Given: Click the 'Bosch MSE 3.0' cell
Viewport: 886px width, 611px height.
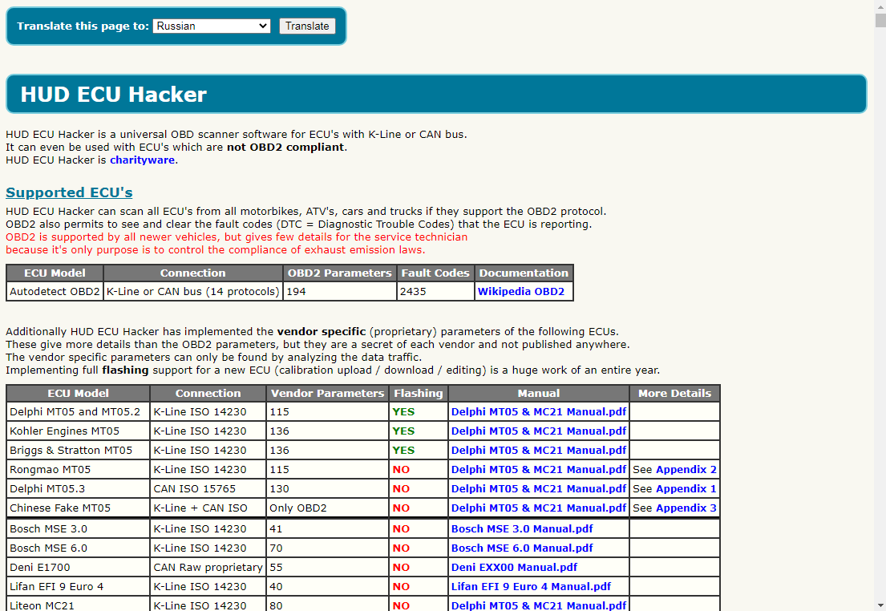Looking at the screenshot, I should coord(78,529).
